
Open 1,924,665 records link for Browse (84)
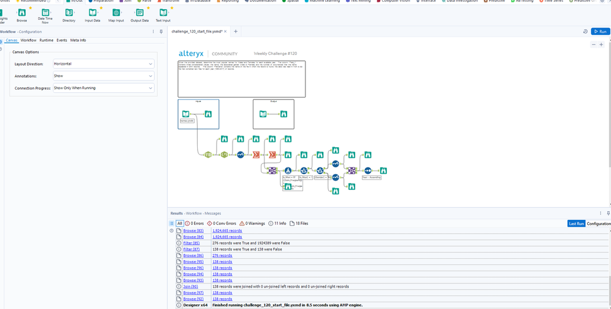tap(227, 237)
